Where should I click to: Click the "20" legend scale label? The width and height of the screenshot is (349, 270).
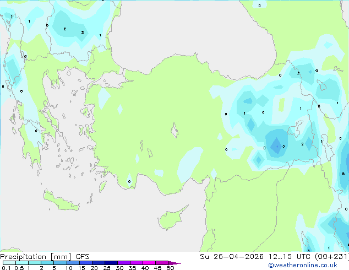click(94, 268)
